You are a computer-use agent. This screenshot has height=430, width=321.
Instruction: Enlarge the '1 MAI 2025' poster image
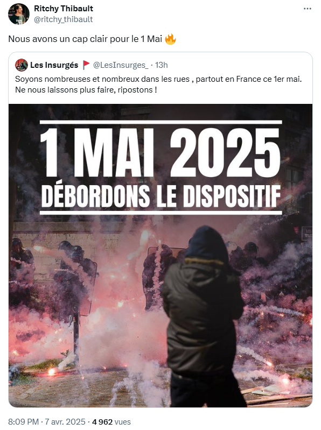point(160,255)
